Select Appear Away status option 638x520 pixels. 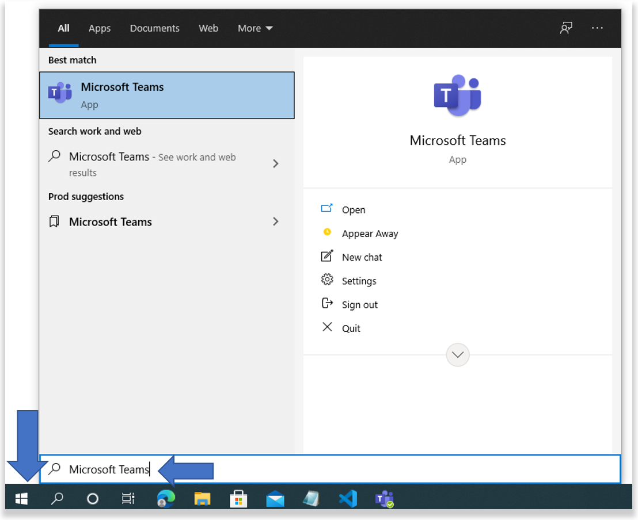point(370,234)
